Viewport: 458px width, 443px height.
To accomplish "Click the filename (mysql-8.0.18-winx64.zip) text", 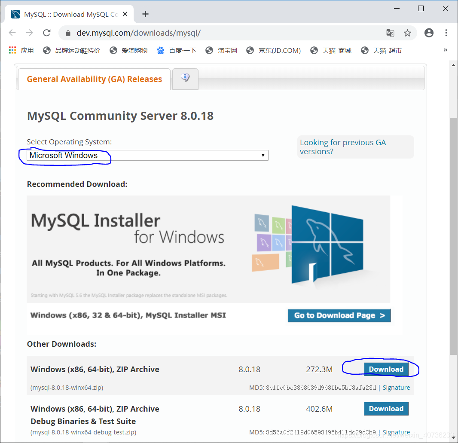I will coord(67,388).
